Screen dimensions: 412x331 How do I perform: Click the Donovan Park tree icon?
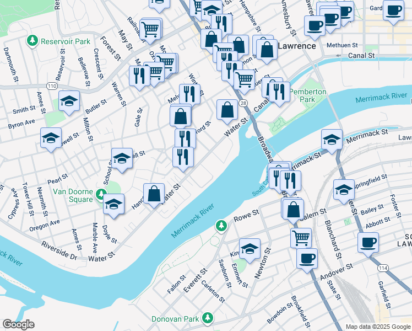click(x=208, y=318)
